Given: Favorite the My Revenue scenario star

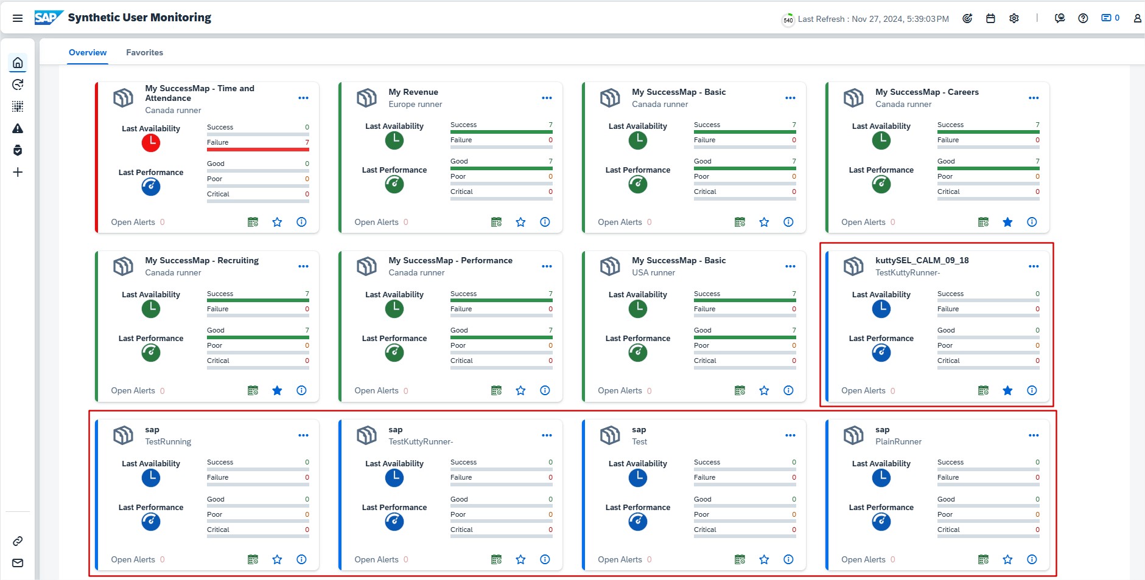Looking at the screenshot, I should [x=520, y=222].
